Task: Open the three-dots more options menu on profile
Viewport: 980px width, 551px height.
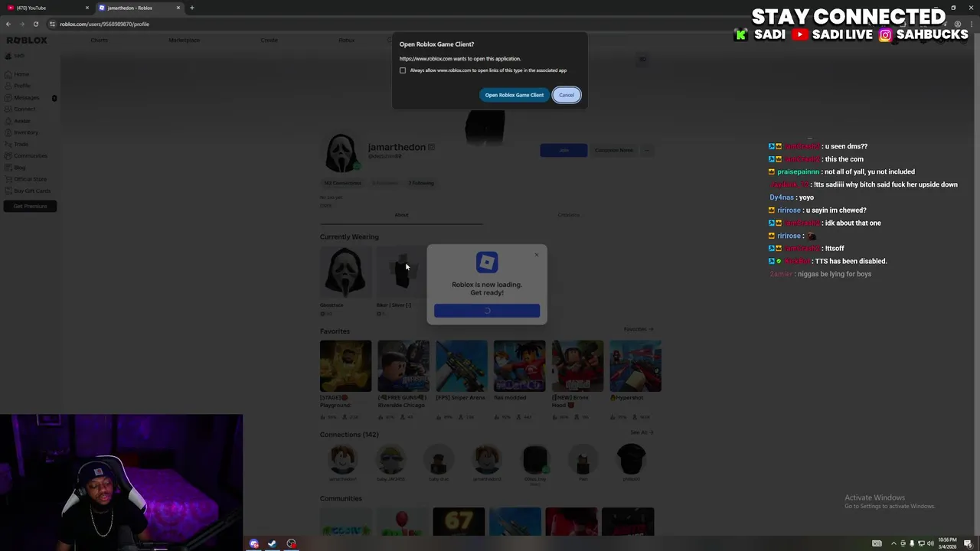Action: [647, 150]
